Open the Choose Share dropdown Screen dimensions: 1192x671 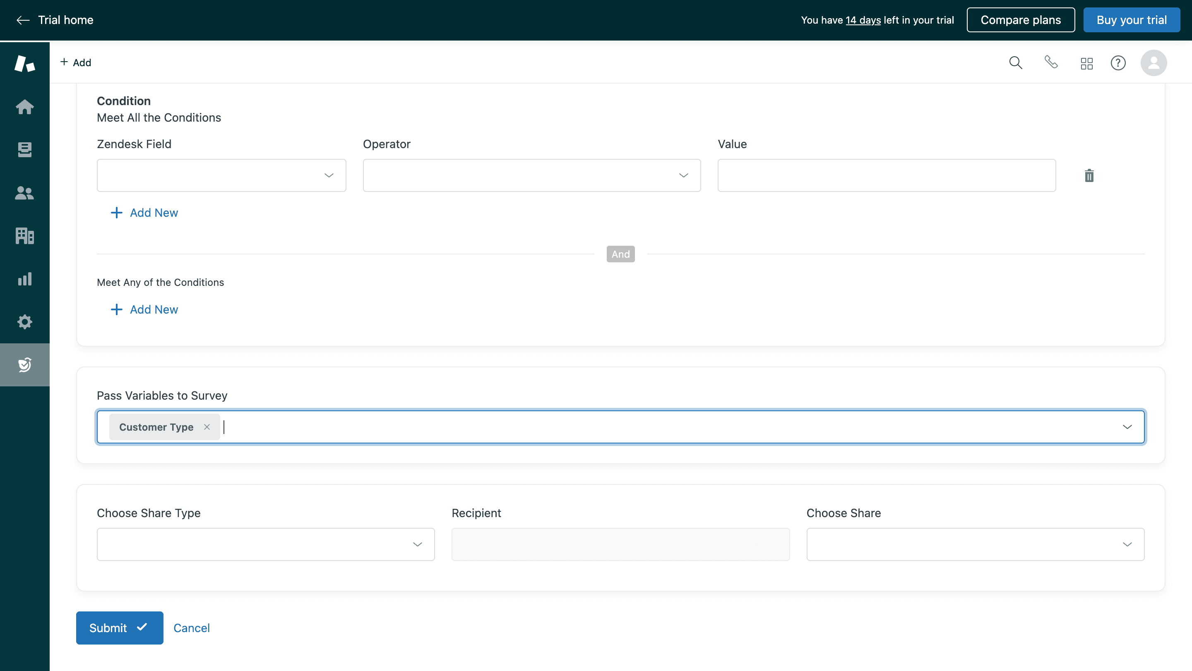[x=975, y=544]
